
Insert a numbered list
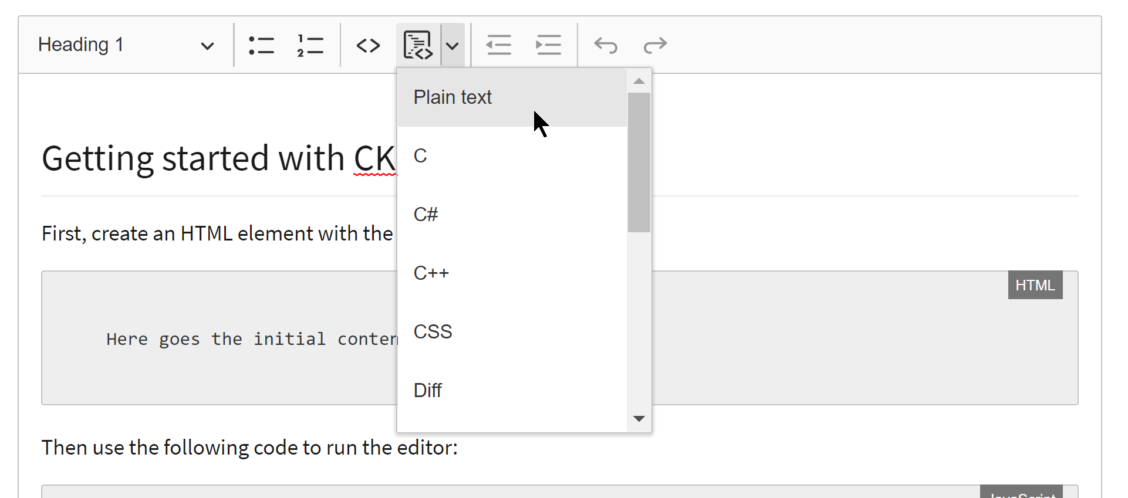310,45
